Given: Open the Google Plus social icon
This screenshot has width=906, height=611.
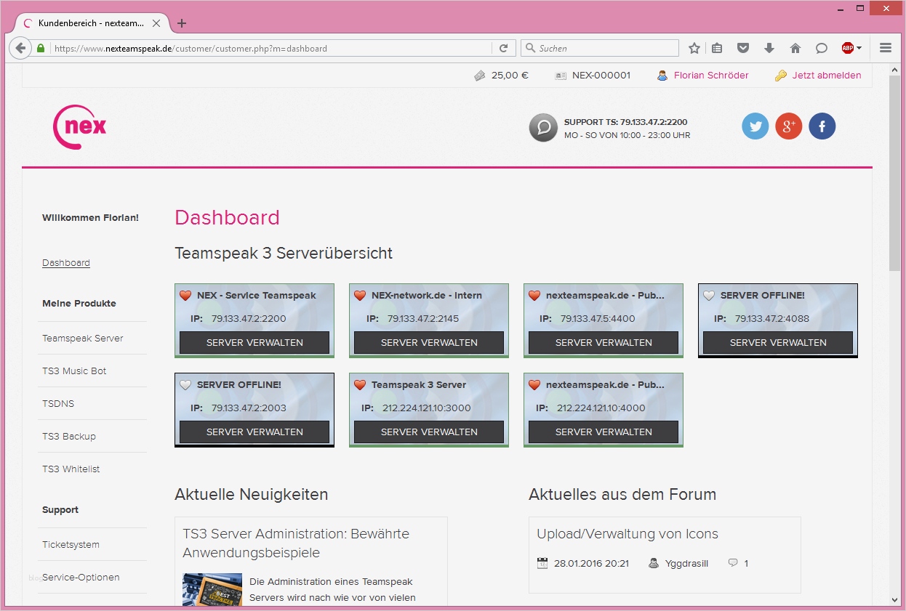Looking at the screenshot, I should point(788,126).
